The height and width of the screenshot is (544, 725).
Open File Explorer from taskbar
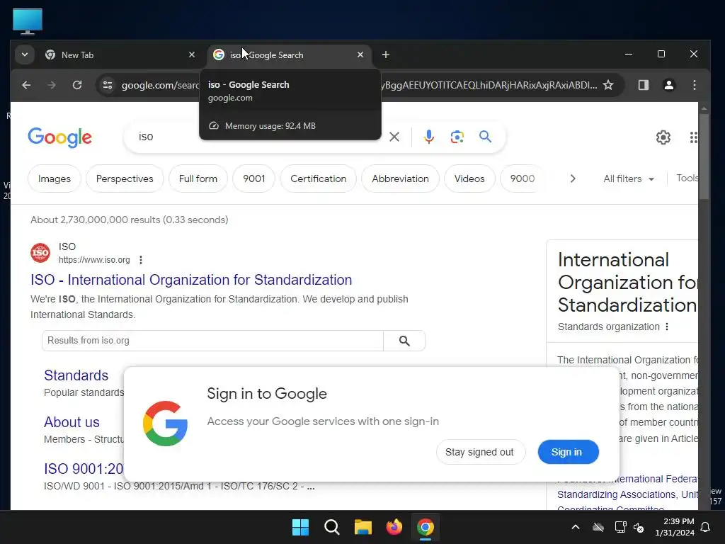[363, 527]
